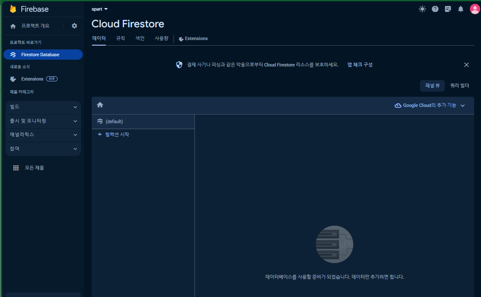Click the Firebase flame logo
Viewport: 481px width, 297px height.
click(13, 9)
